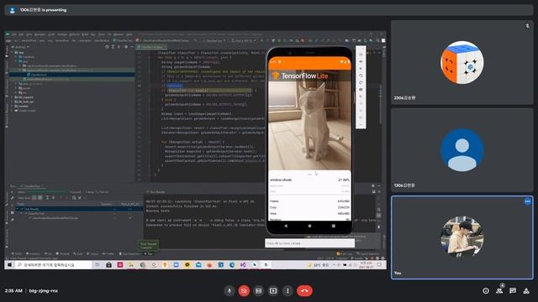
Task: Click emulator toolbar screenshot camera icon
Action: (361, 90)
